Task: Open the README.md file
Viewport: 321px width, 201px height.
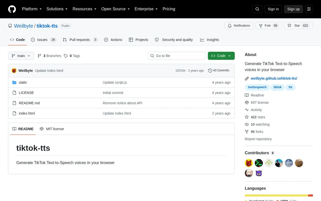Action: 29,103
